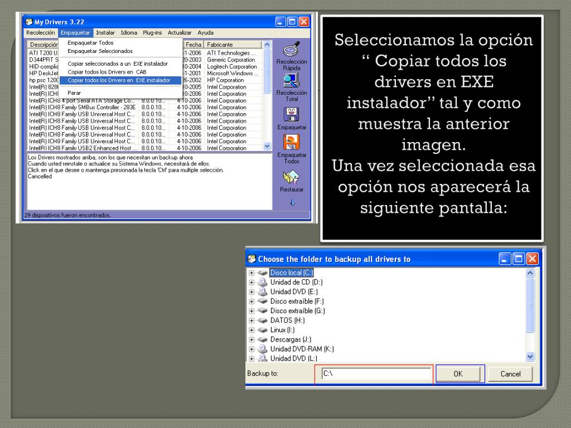Click the Disco extraíble (G:) drive icon
The width and height of the screenshot is (571, 428).
pyautogui.click(x=263, y=311)
